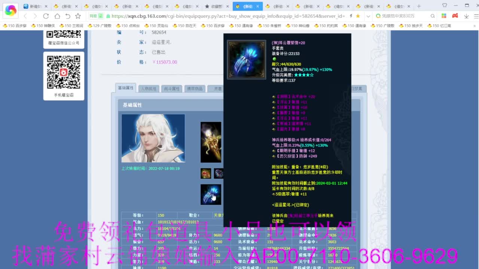479x269 pixels.
Task: Open the 150 神雕侠 bookmark
Action: 43,25
